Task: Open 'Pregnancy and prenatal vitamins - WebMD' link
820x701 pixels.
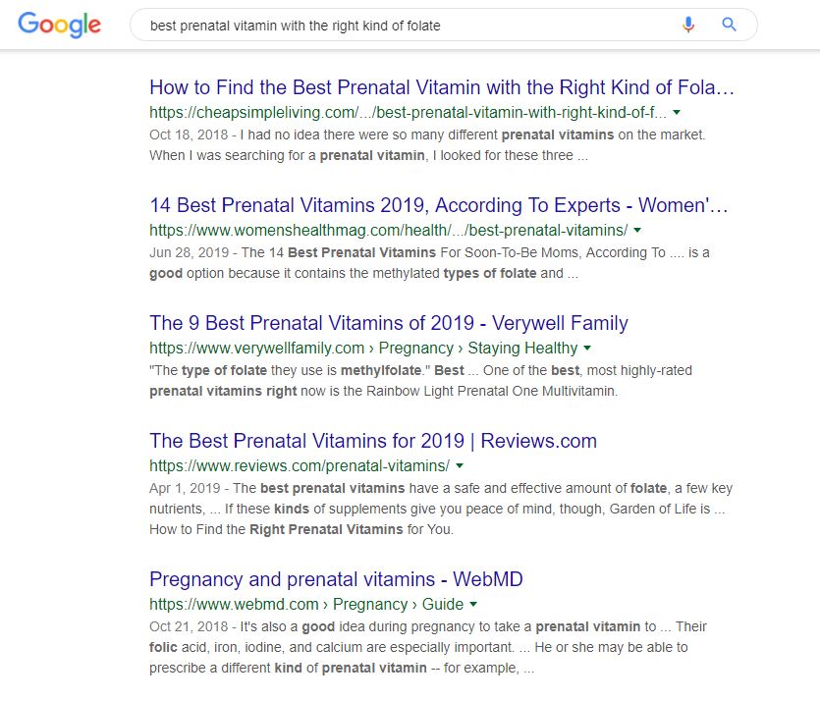Action: point(336,578)
